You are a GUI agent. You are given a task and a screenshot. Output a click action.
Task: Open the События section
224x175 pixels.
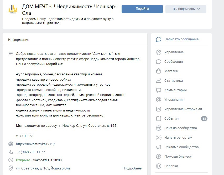pos(171,119)
